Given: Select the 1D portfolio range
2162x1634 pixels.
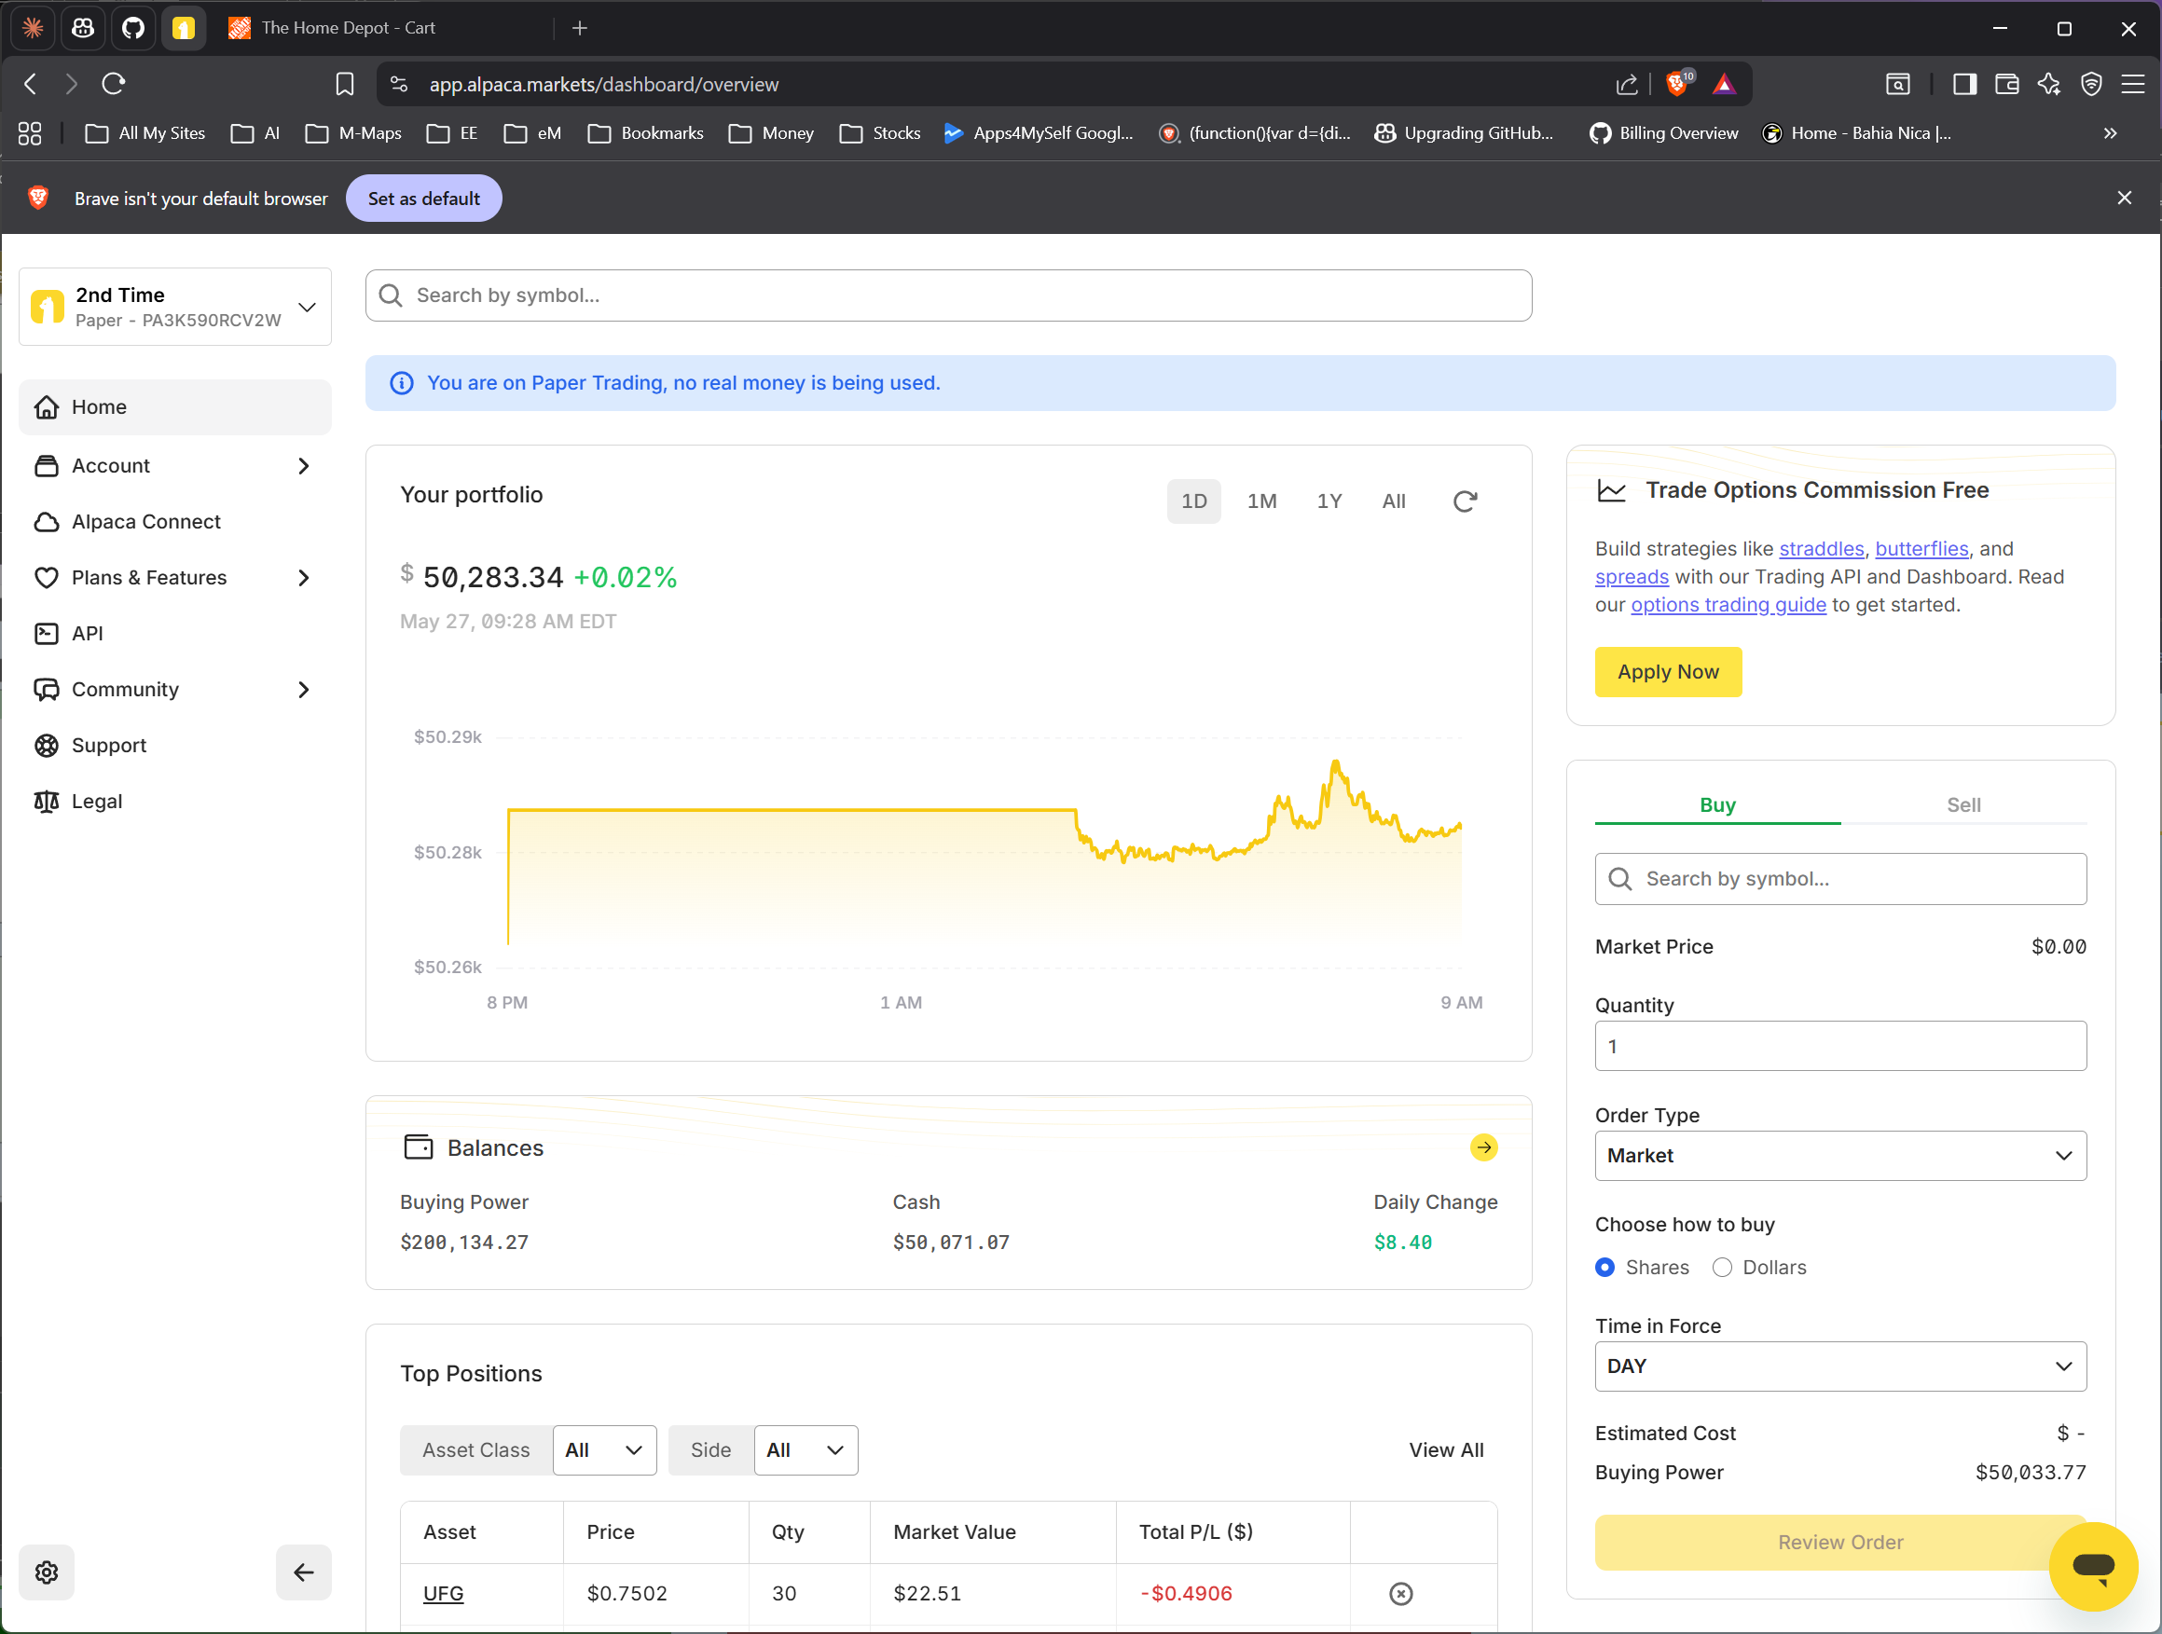Looking at the screenshot, I should [1193, 501].
